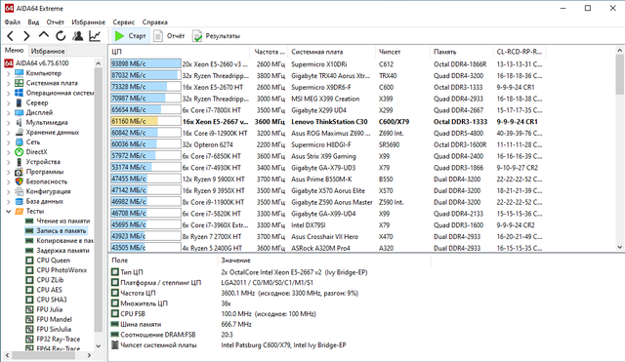Sort by the Память column header
The width and height of the screenshot is (625, 362).
(462, 52)
